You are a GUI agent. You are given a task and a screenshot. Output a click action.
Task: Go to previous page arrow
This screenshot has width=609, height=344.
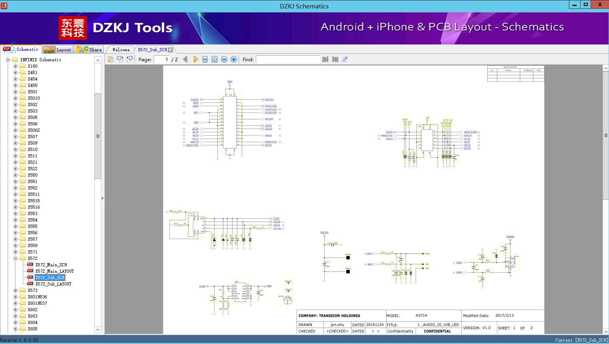click(x=185, y=59)
